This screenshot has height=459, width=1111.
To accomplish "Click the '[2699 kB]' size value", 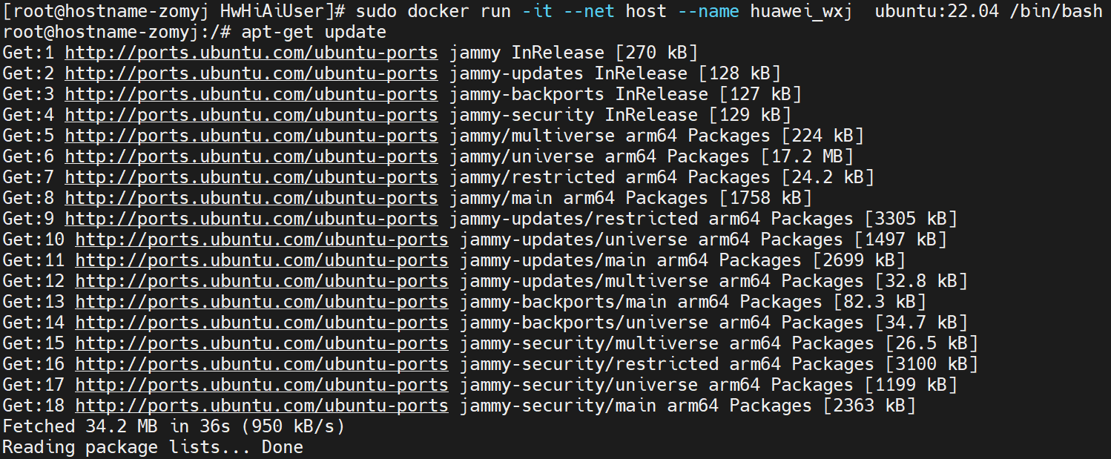I will [x=859, y=260].
